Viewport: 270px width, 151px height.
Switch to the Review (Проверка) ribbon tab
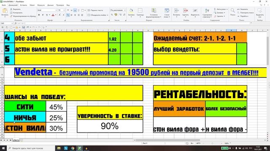point(60,5)
